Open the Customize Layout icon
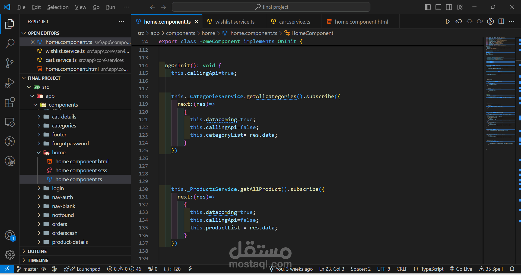This screenshot has height=275, width=521. [x=460, y=7]
